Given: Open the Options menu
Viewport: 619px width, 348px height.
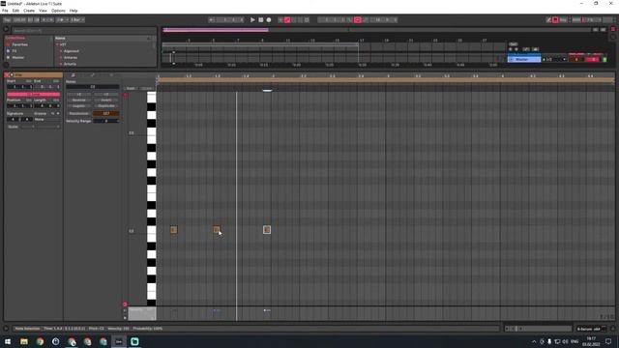Looking at the screenshot, I should click(58, 11).
